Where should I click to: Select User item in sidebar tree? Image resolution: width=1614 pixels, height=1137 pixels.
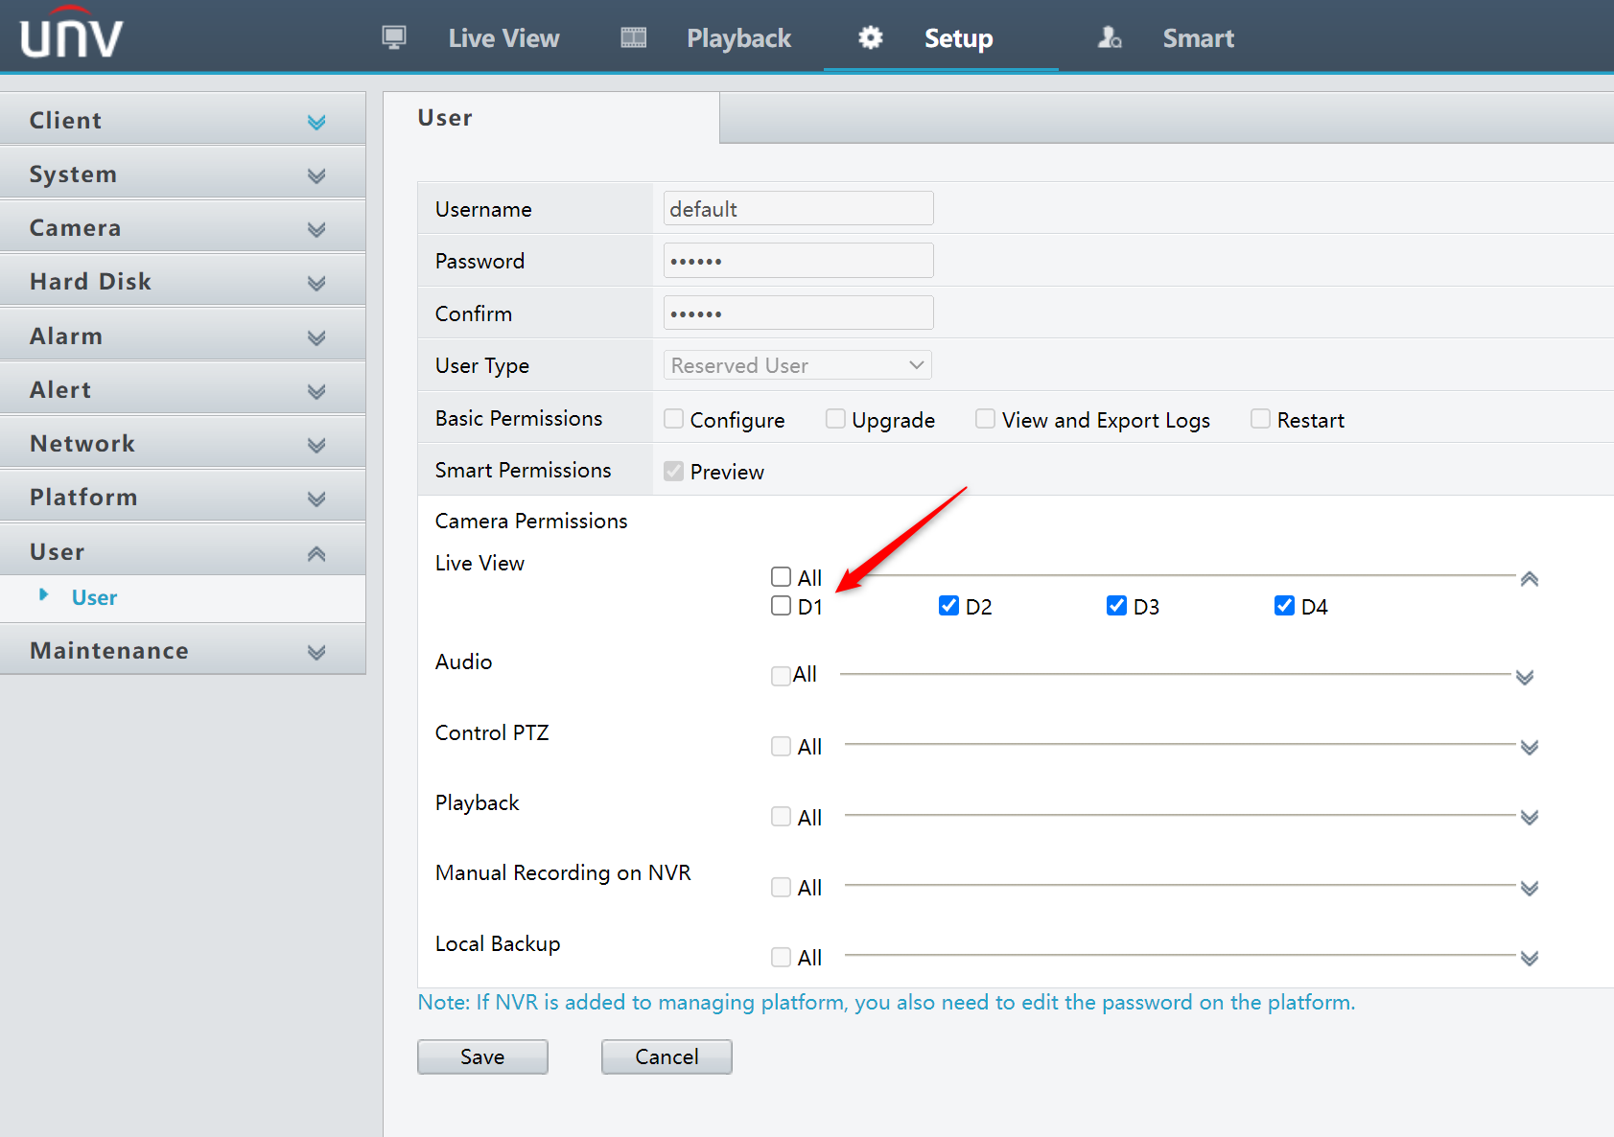(x=94, y=597)
